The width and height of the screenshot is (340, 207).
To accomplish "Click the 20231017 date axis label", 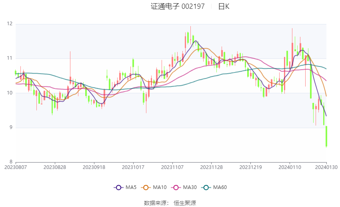I will pos(133,167).
